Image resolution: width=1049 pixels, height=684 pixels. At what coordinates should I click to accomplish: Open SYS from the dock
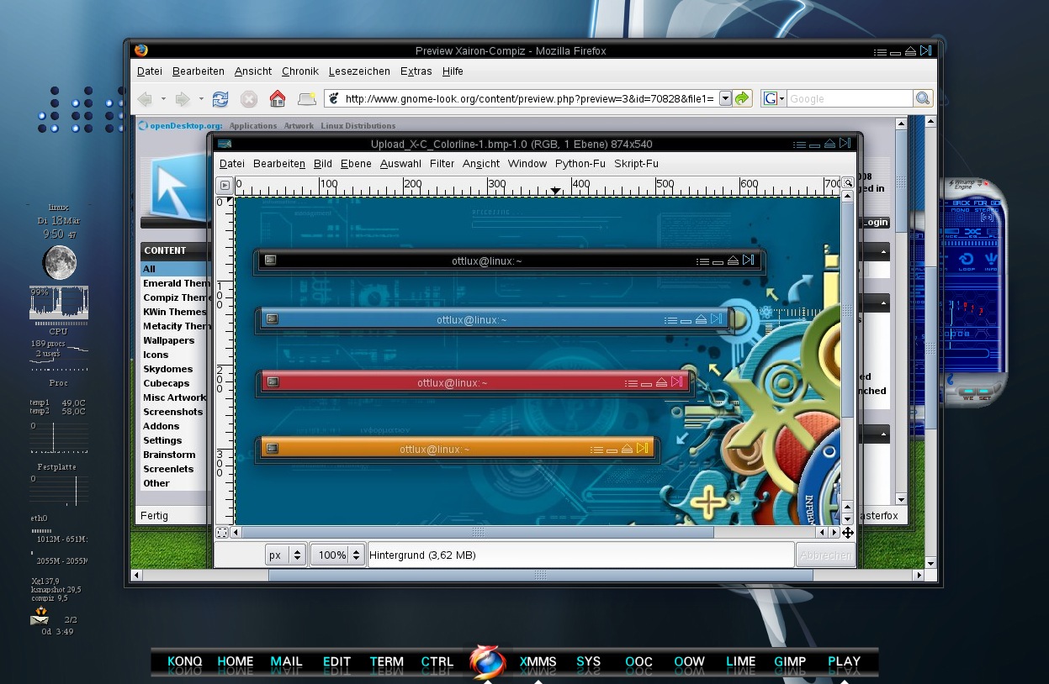tap(588, 661)
